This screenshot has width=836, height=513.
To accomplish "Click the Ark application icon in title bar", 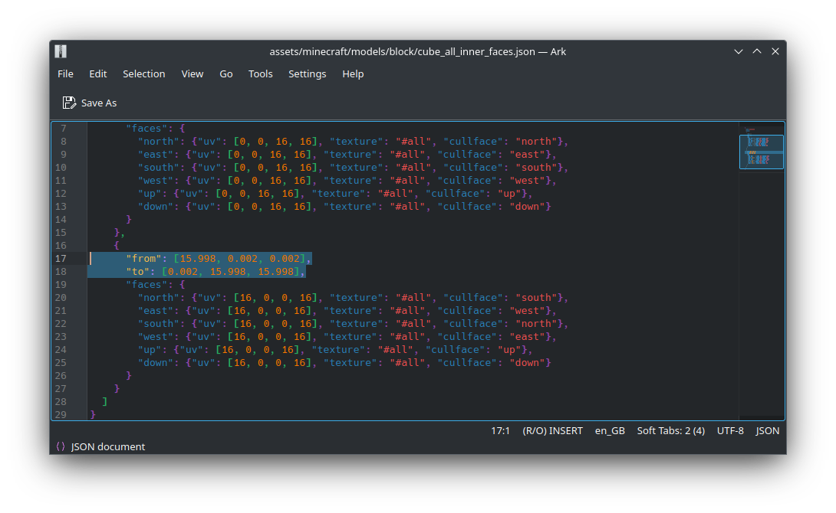I will pyautogui.click(x=61, y=51).
